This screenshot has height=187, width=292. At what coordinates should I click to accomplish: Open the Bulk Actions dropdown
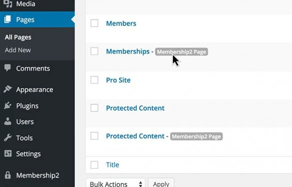116,183
